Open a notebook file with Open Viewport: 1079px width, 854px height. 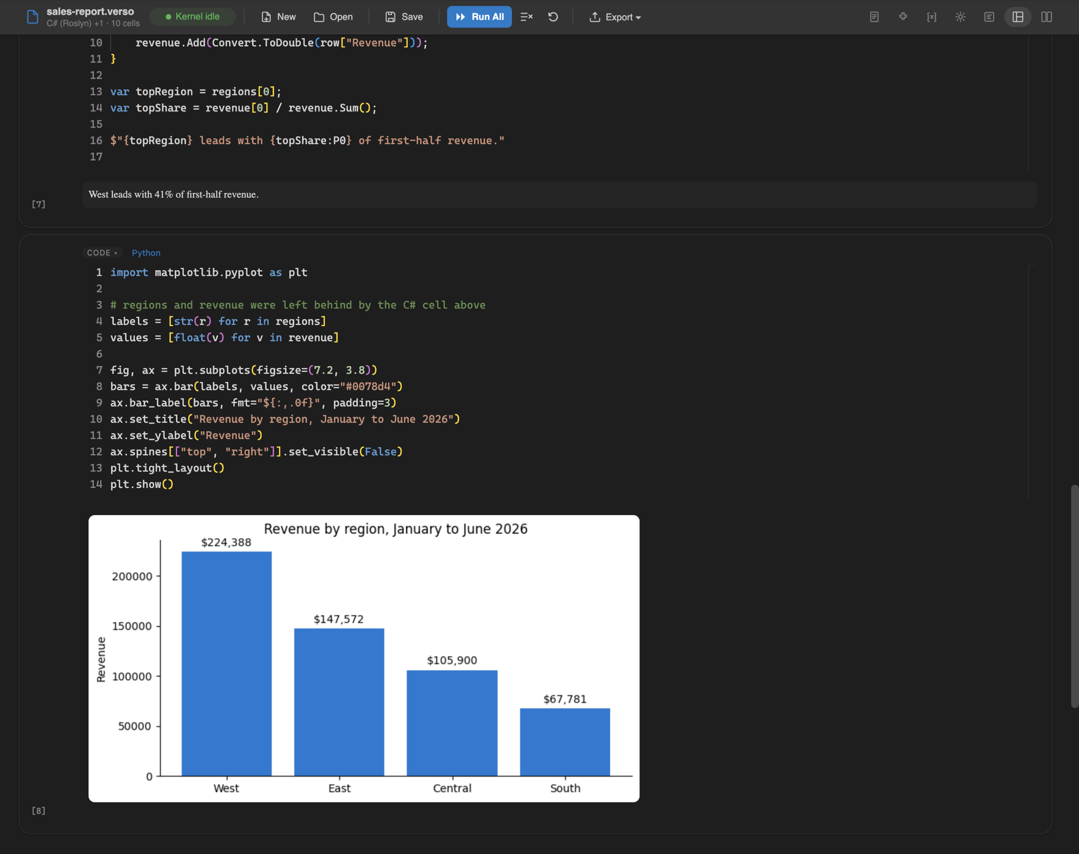point(333,17)
